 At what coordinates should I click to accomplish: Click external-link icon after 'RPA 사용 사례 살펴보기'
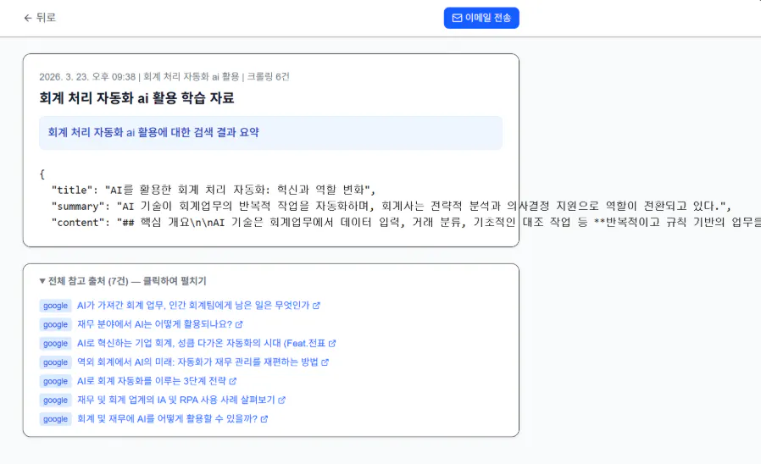click(x=282, y=400)
